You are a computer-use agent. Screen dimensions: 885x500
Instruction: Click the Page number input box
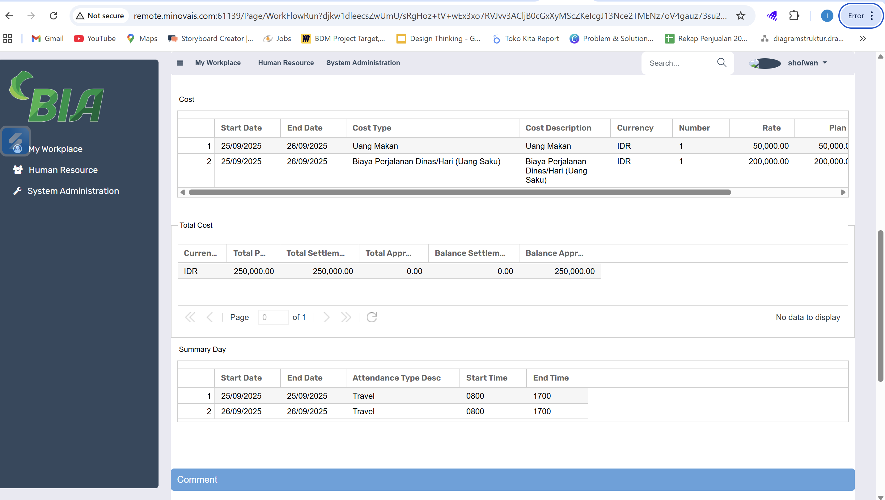[x=273, y=317]
